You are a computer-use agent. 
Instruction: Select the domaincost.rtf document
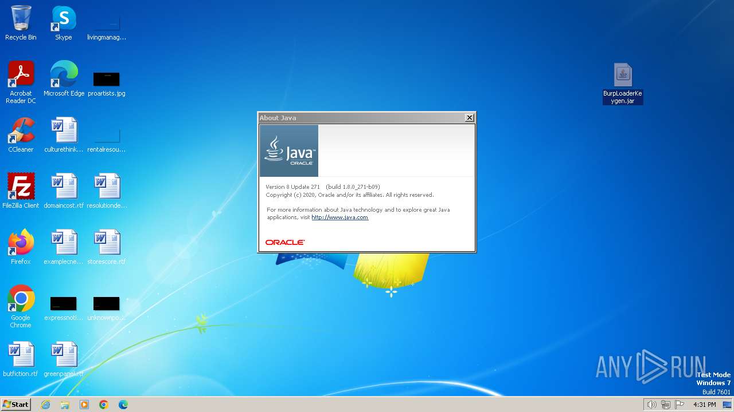pyautogui.click(x=64, y=191)
